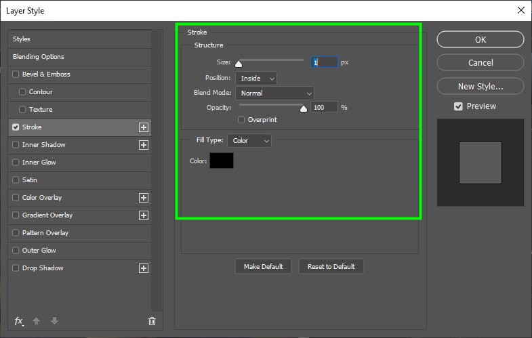Enable Bevel & Emboss checkbox
Image resolution: width=532 pixels, height=338 pixels.
click(x=16, y=74)
